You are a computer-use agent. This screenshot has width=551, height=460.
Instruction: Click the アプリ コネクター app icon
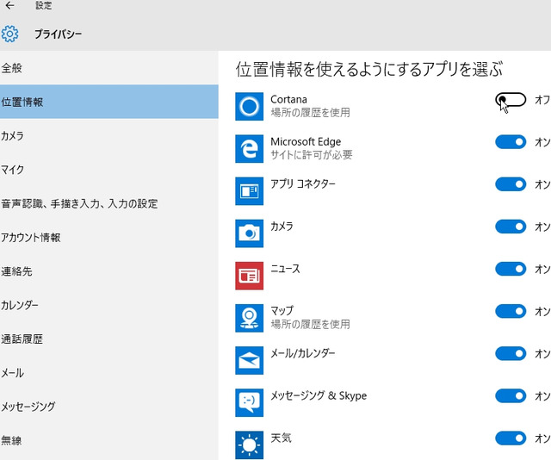[x=249, y=191]
